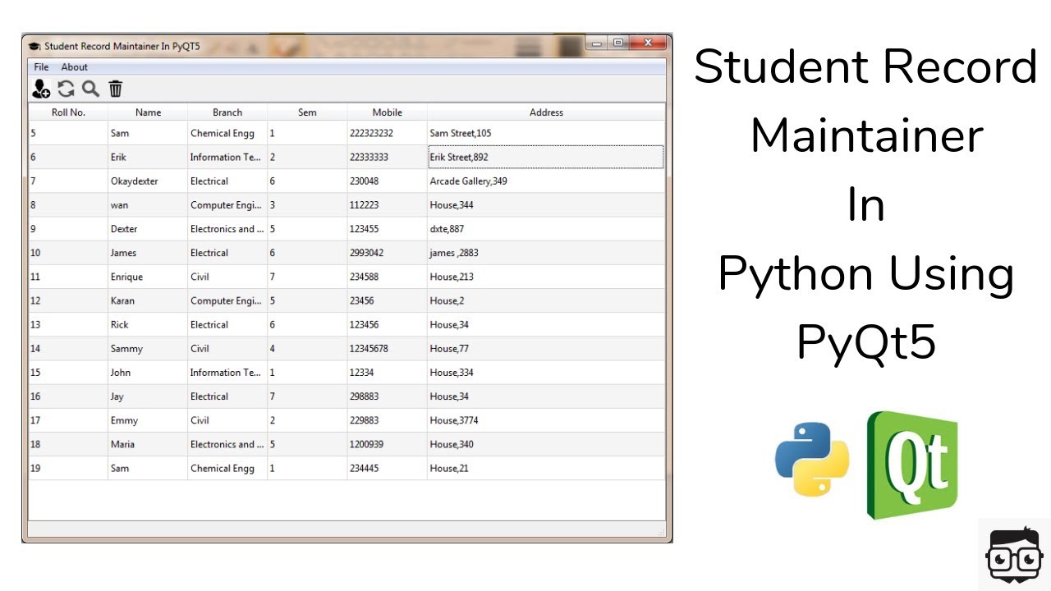Click the Sem column header

(307, 112)
